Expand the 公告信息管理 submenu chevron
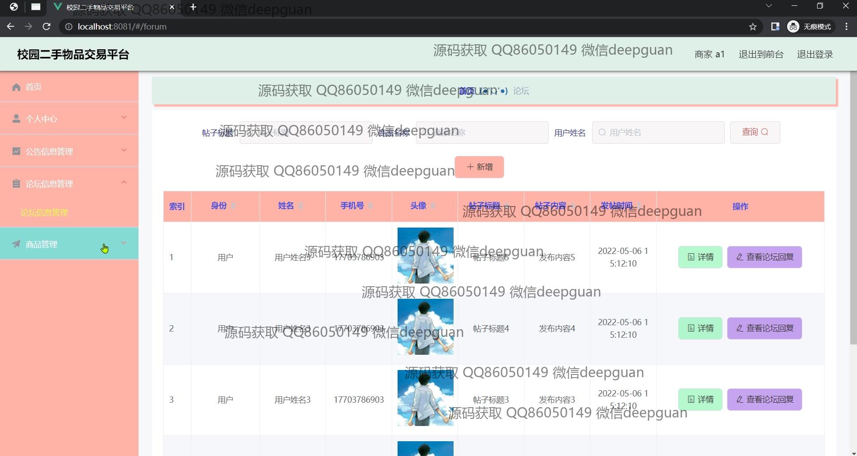The width and height of the screenshot is (857, 456). tap(124, 151)
